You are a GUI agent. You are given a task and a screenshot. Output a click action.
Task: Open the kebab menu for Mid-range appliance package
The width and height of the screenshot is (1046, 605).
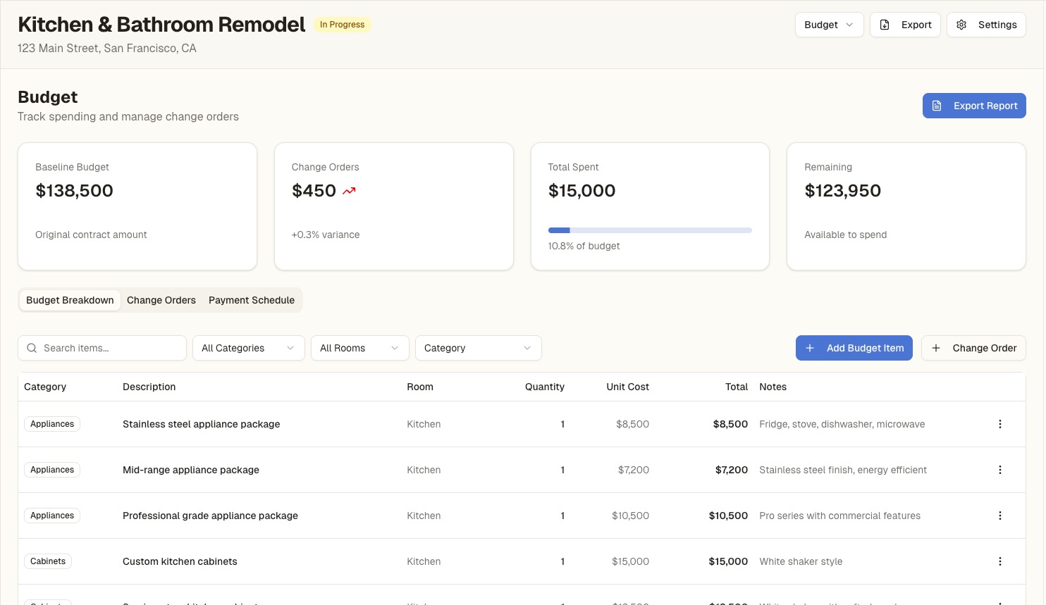tap(1000, 470)
